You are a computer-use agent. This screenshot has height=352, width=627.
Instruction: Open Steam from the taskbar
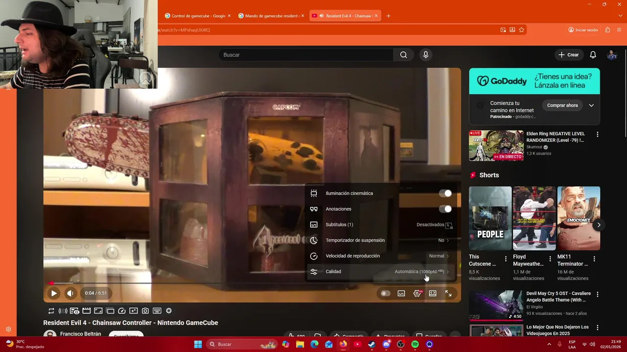372,344
